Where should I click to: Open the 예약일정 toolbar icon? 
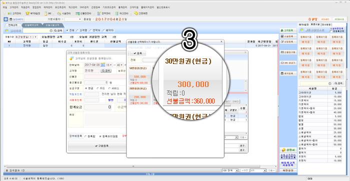[x=27, y=13]
